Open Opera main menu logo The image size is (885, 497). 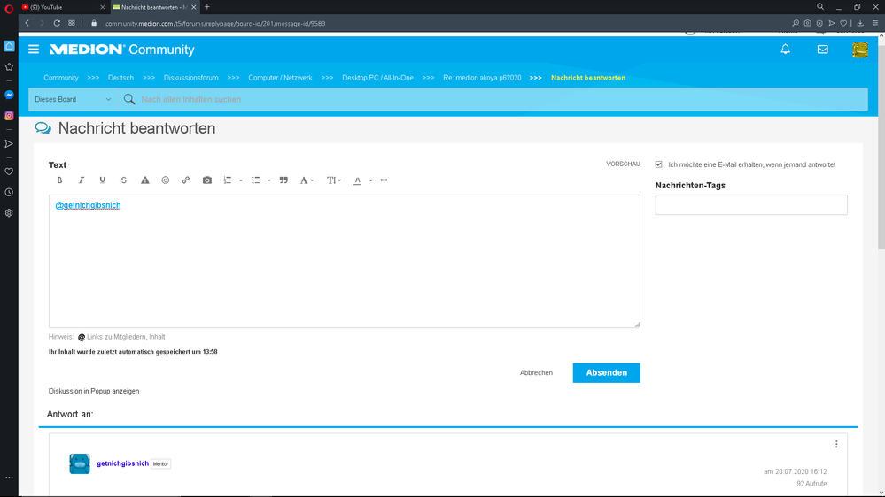tap(9, 9)
